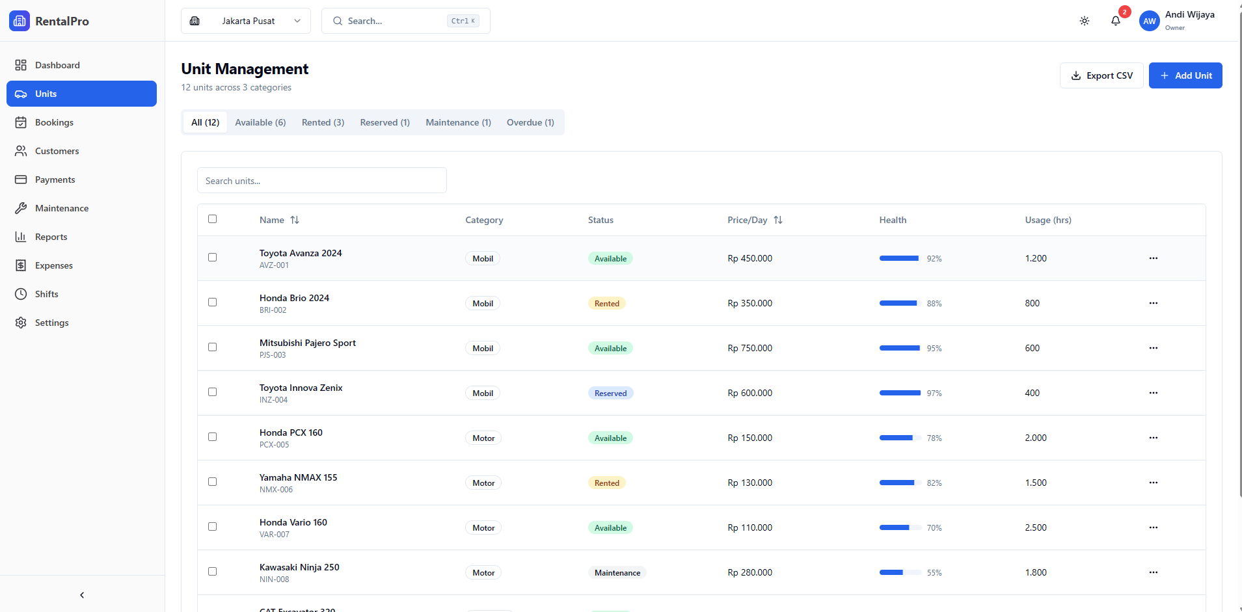Sort units by Price/Day arrows
This screenshot has width=1242, height=612.
[777, 220]
